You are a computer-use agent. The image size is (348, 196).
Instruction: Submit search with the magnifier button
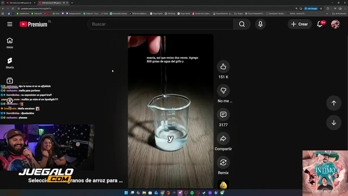click(242, 24)
